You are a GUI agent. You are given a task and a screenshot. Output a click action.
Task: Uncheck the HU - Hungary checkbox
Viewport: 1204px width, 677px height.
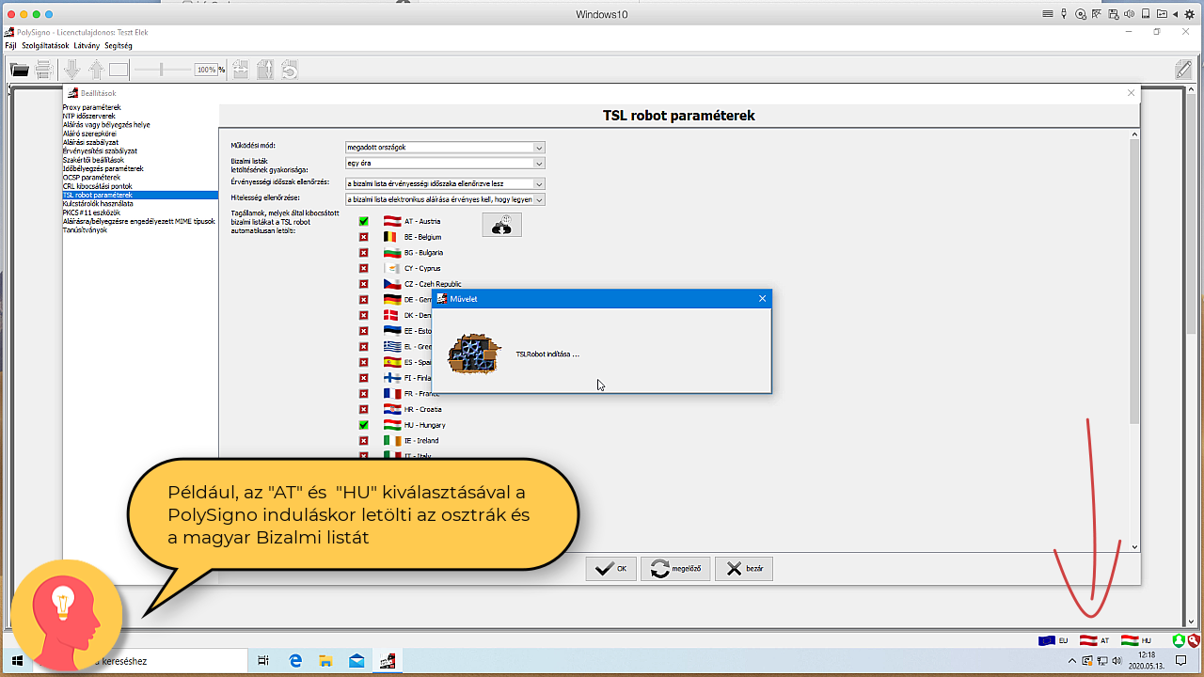coord(364,425)
